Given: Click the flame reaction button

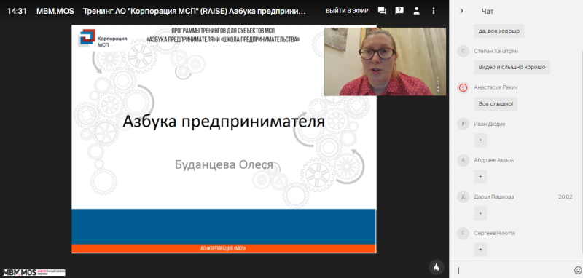Looking at the screenshot, I should (437, 267).
